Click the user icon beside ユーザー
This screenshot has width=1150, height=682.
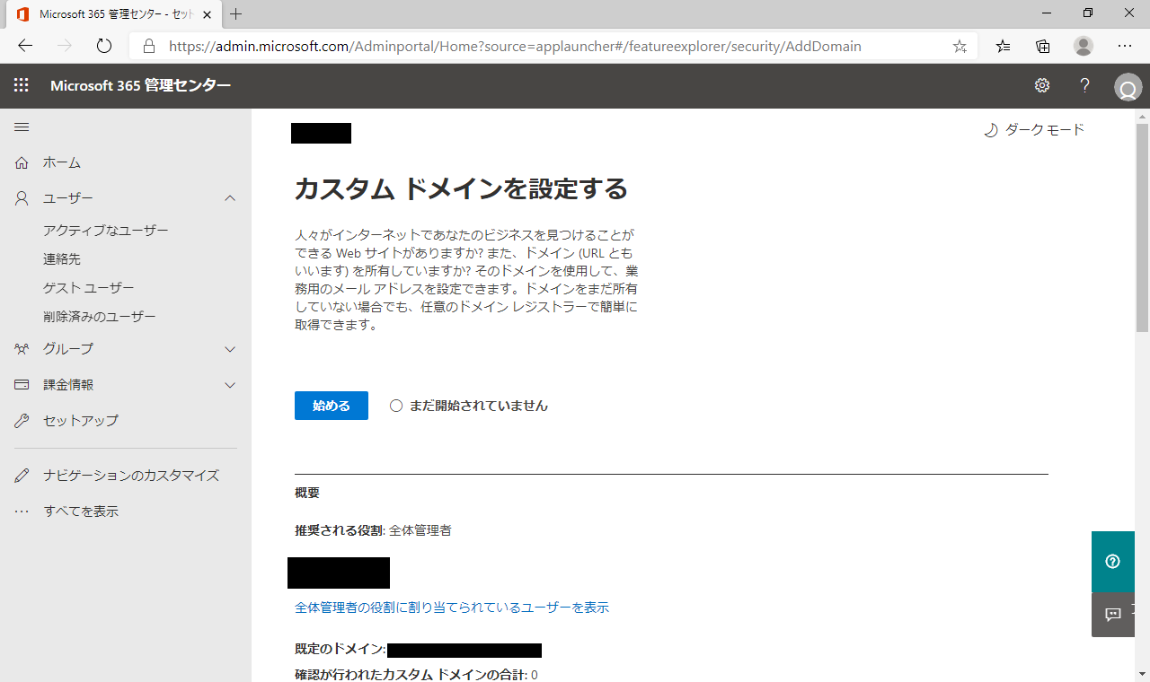22,198
